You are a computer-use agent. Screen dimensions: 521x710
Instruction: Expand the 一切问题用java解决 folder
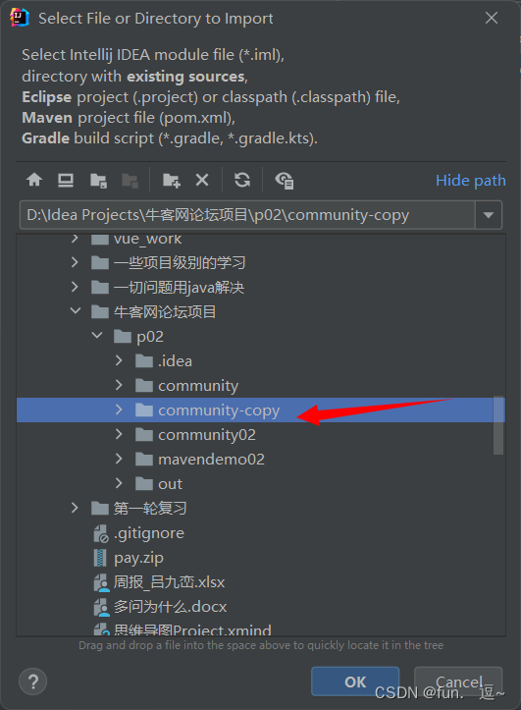tap(76, 287)
